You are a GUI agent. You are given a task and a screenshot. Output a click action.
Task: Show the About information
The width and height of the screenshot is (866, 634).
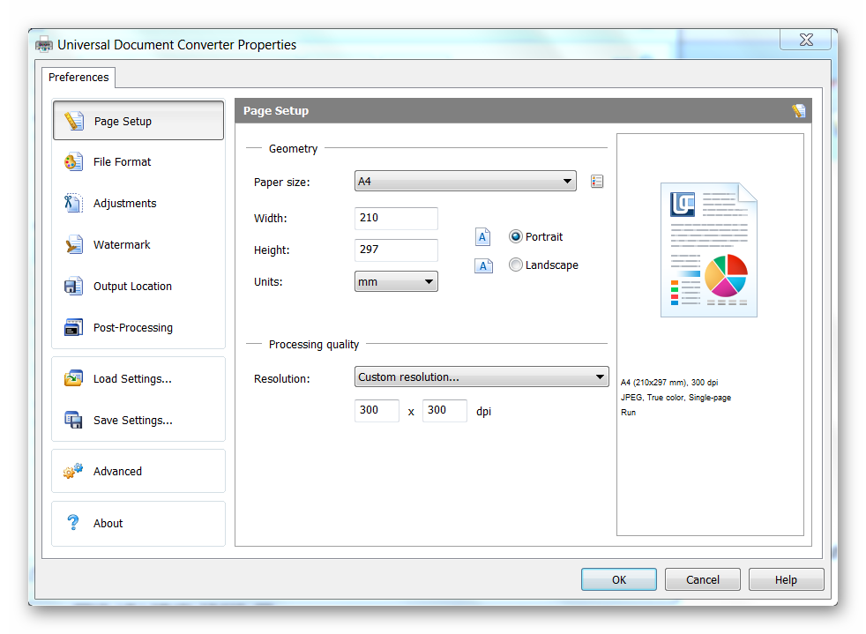click(138, 523)
